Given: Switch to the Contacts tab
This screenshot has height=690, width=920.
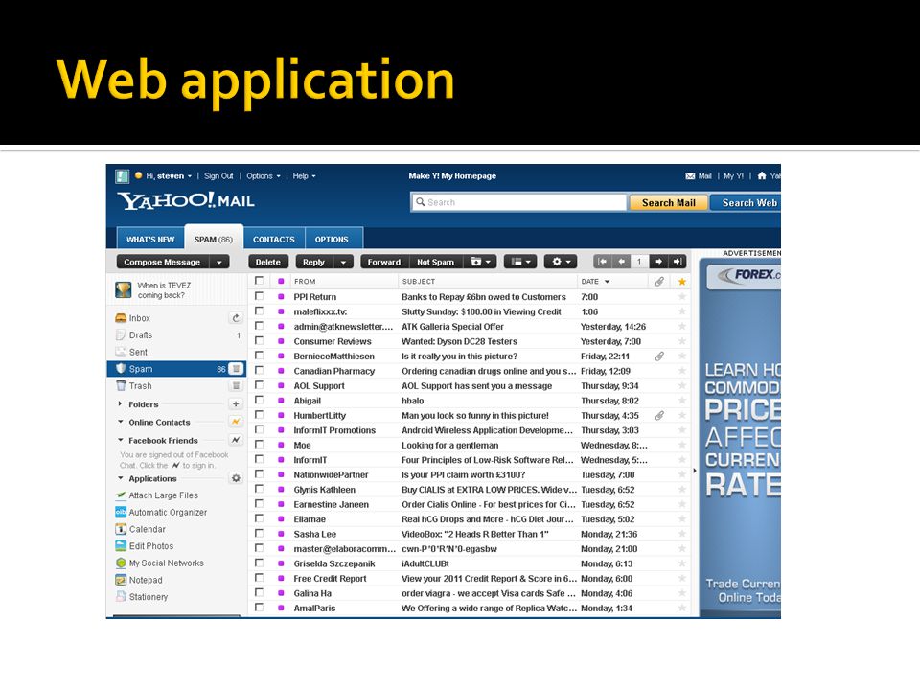Looking at the screenshot, I should click(274, 239).
